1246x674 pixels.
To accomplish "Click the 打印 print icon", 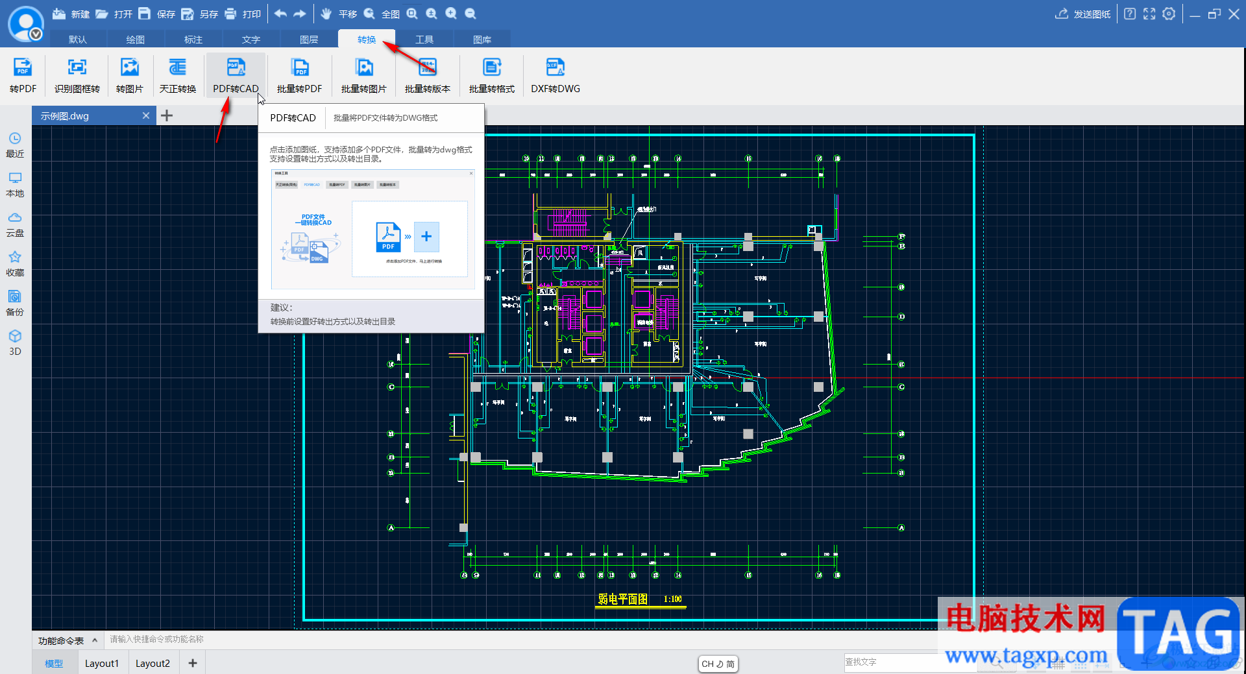I will [230, 14].
